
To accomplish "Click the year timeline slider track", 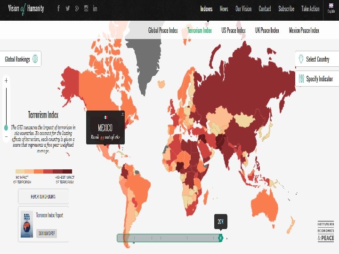I will tap(169, 238).
